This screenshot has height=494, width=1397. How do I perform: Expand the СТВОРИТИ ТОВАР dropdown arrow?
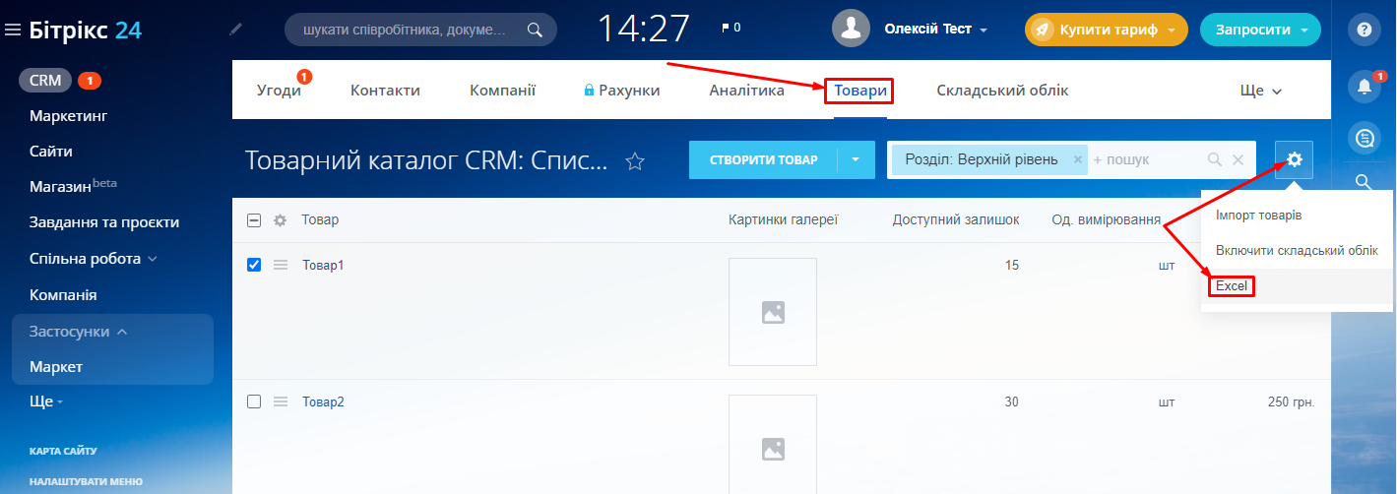pyautogui.click(x=856, y=160)
